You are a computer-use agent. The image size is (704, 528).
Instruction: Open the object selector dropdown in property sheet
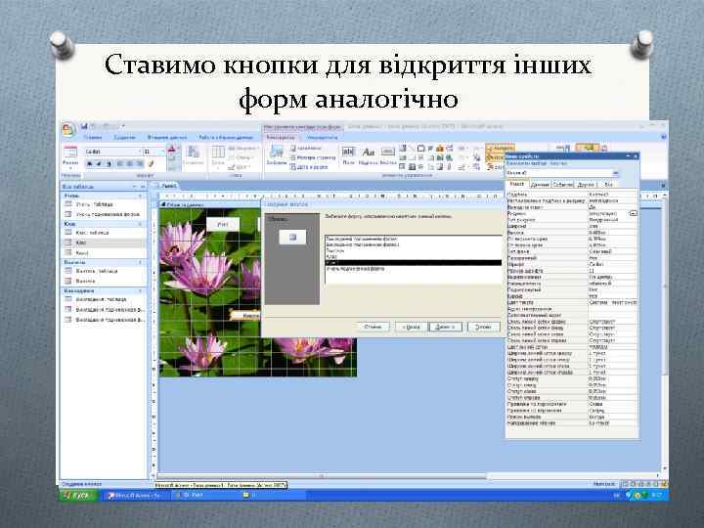(x=616, y=173)
